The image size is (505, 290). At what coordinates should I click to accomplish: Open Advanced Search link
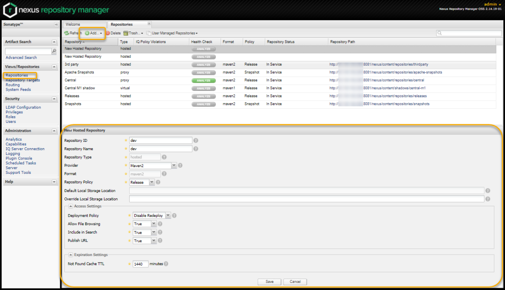pyautogui.click(x=21, y=57)
